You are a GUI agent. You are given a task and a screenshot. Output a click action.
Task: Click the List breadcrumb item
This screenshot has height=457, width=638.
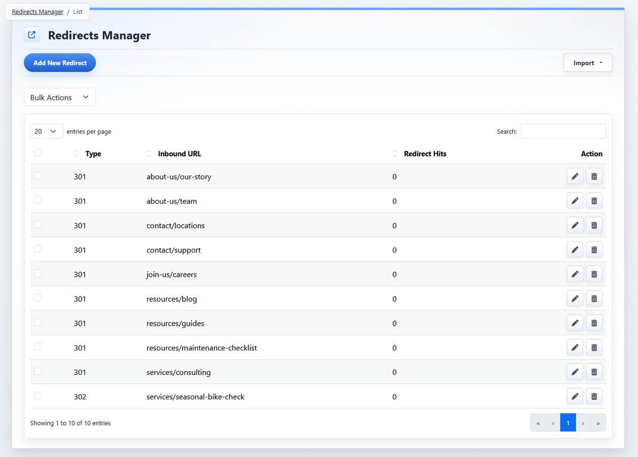[78, 12]
